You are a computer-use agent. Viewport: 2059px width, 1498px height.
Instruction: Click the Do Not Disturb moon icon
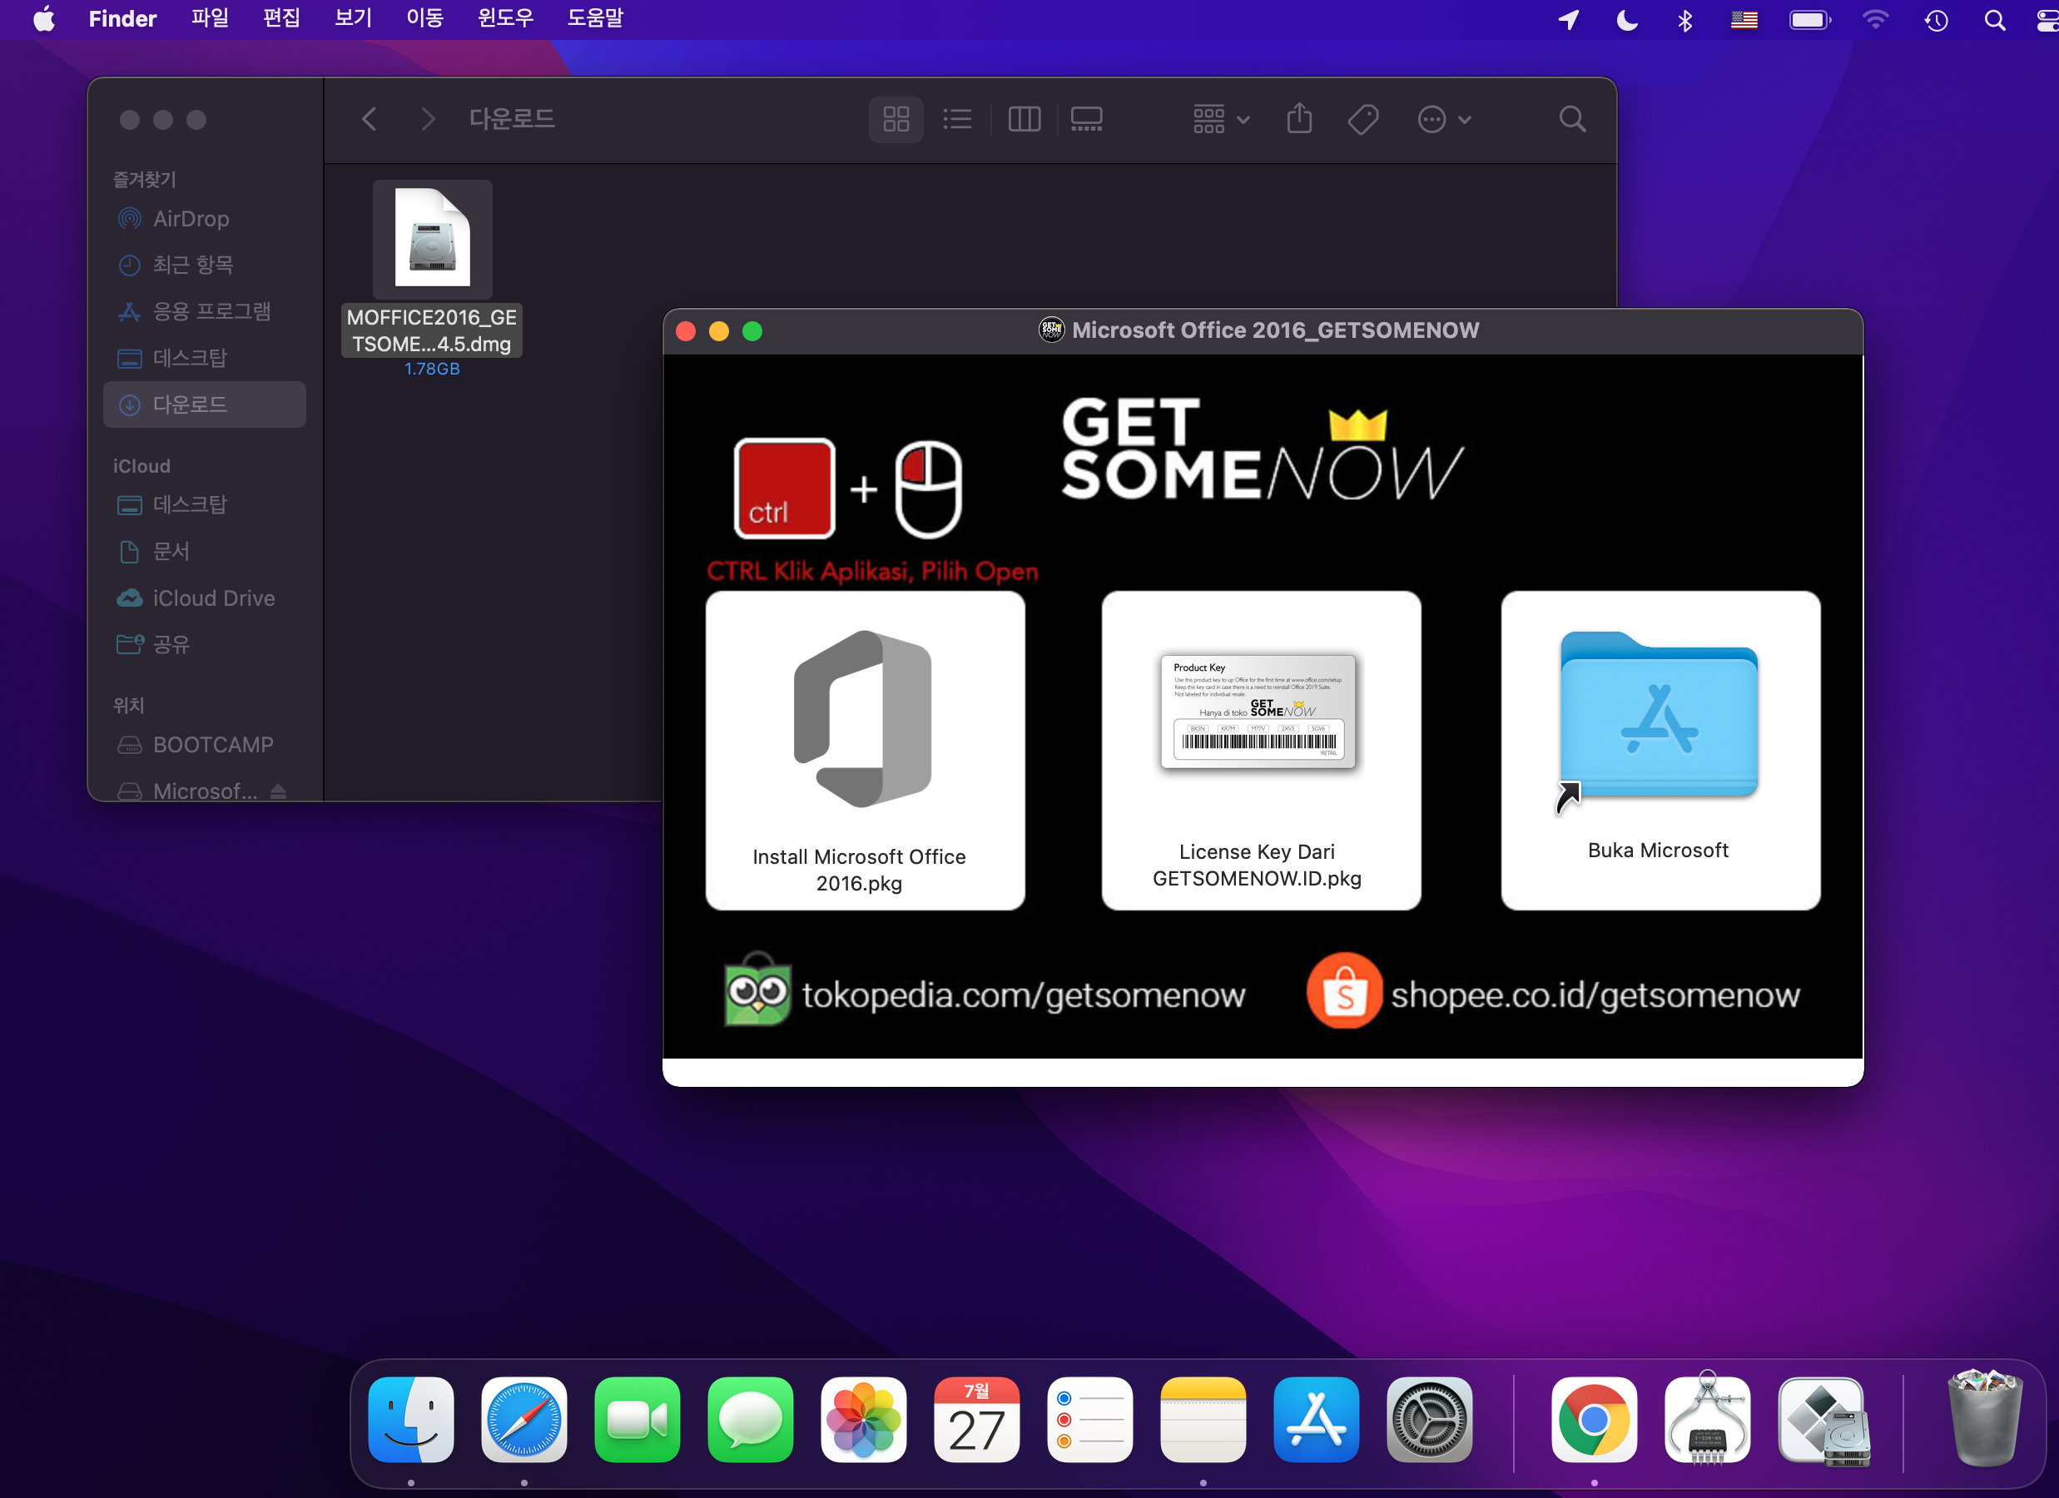(x=1627, y=19)
